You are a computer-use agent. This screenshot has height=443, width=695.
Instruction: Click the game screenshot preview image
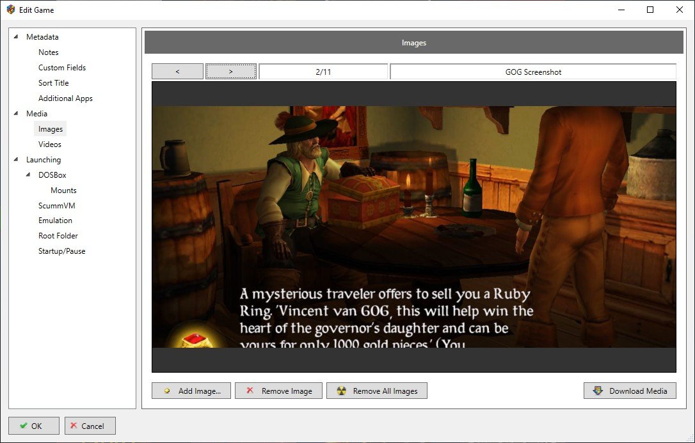414,226
